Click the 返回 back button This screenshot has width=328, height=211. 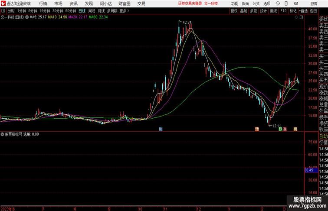(x=313, y=11)
